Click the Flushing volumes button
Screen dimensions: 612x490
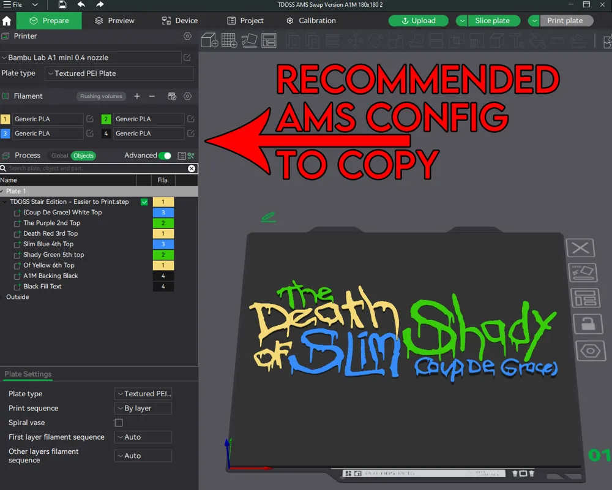pyautogui.click(x=102, y=96)
